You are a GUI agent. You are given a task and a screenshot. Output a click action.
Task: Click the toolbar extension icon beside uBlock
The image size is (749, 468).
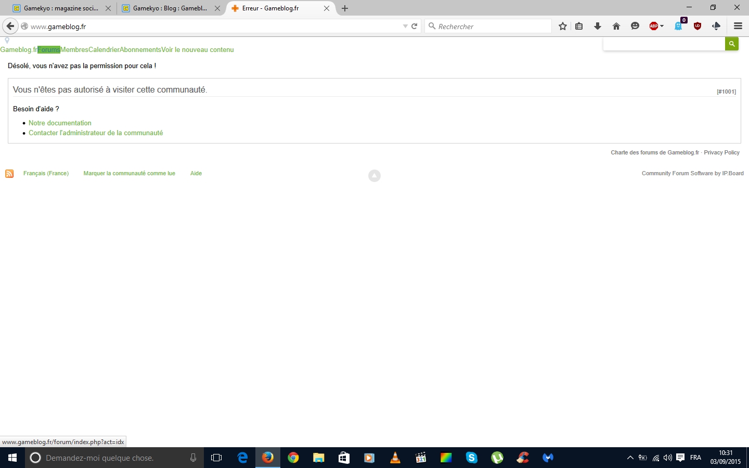716,26
